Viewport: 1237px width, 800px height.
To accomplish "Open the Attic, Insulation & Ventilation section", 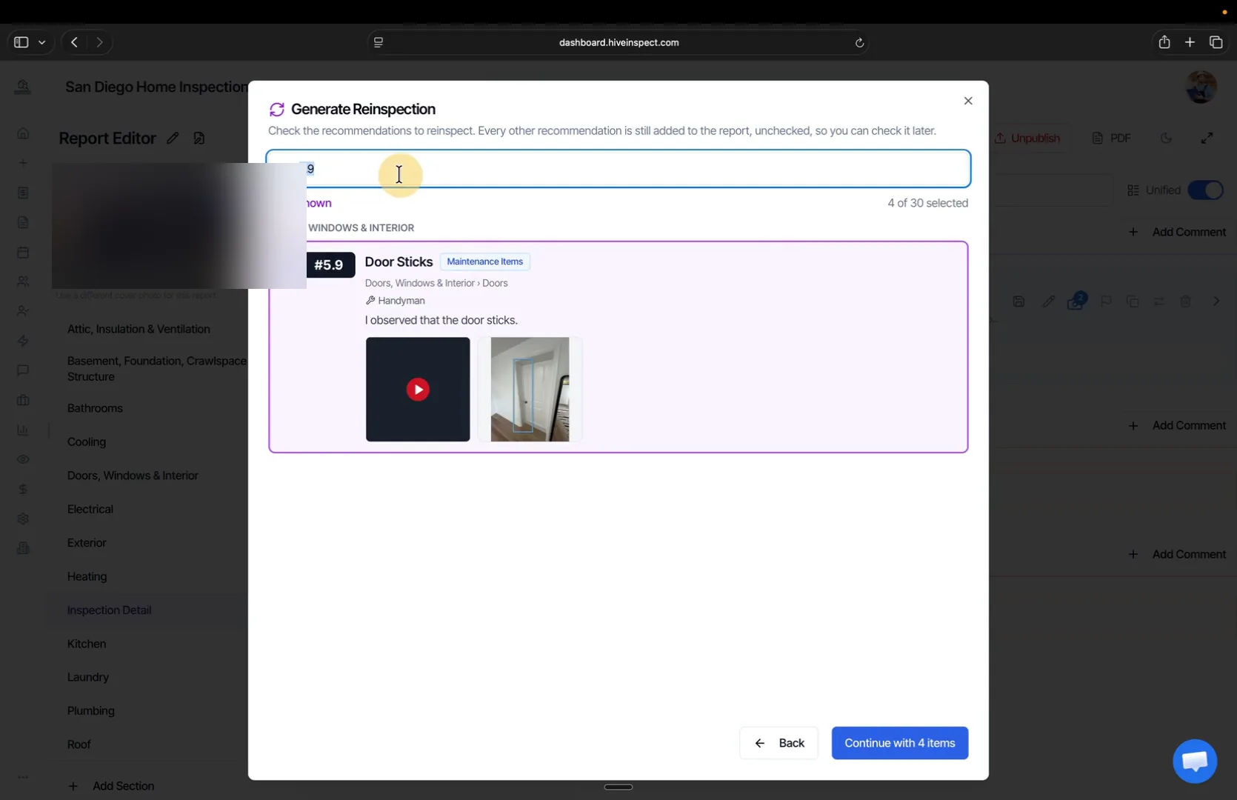I will [139, 329].
